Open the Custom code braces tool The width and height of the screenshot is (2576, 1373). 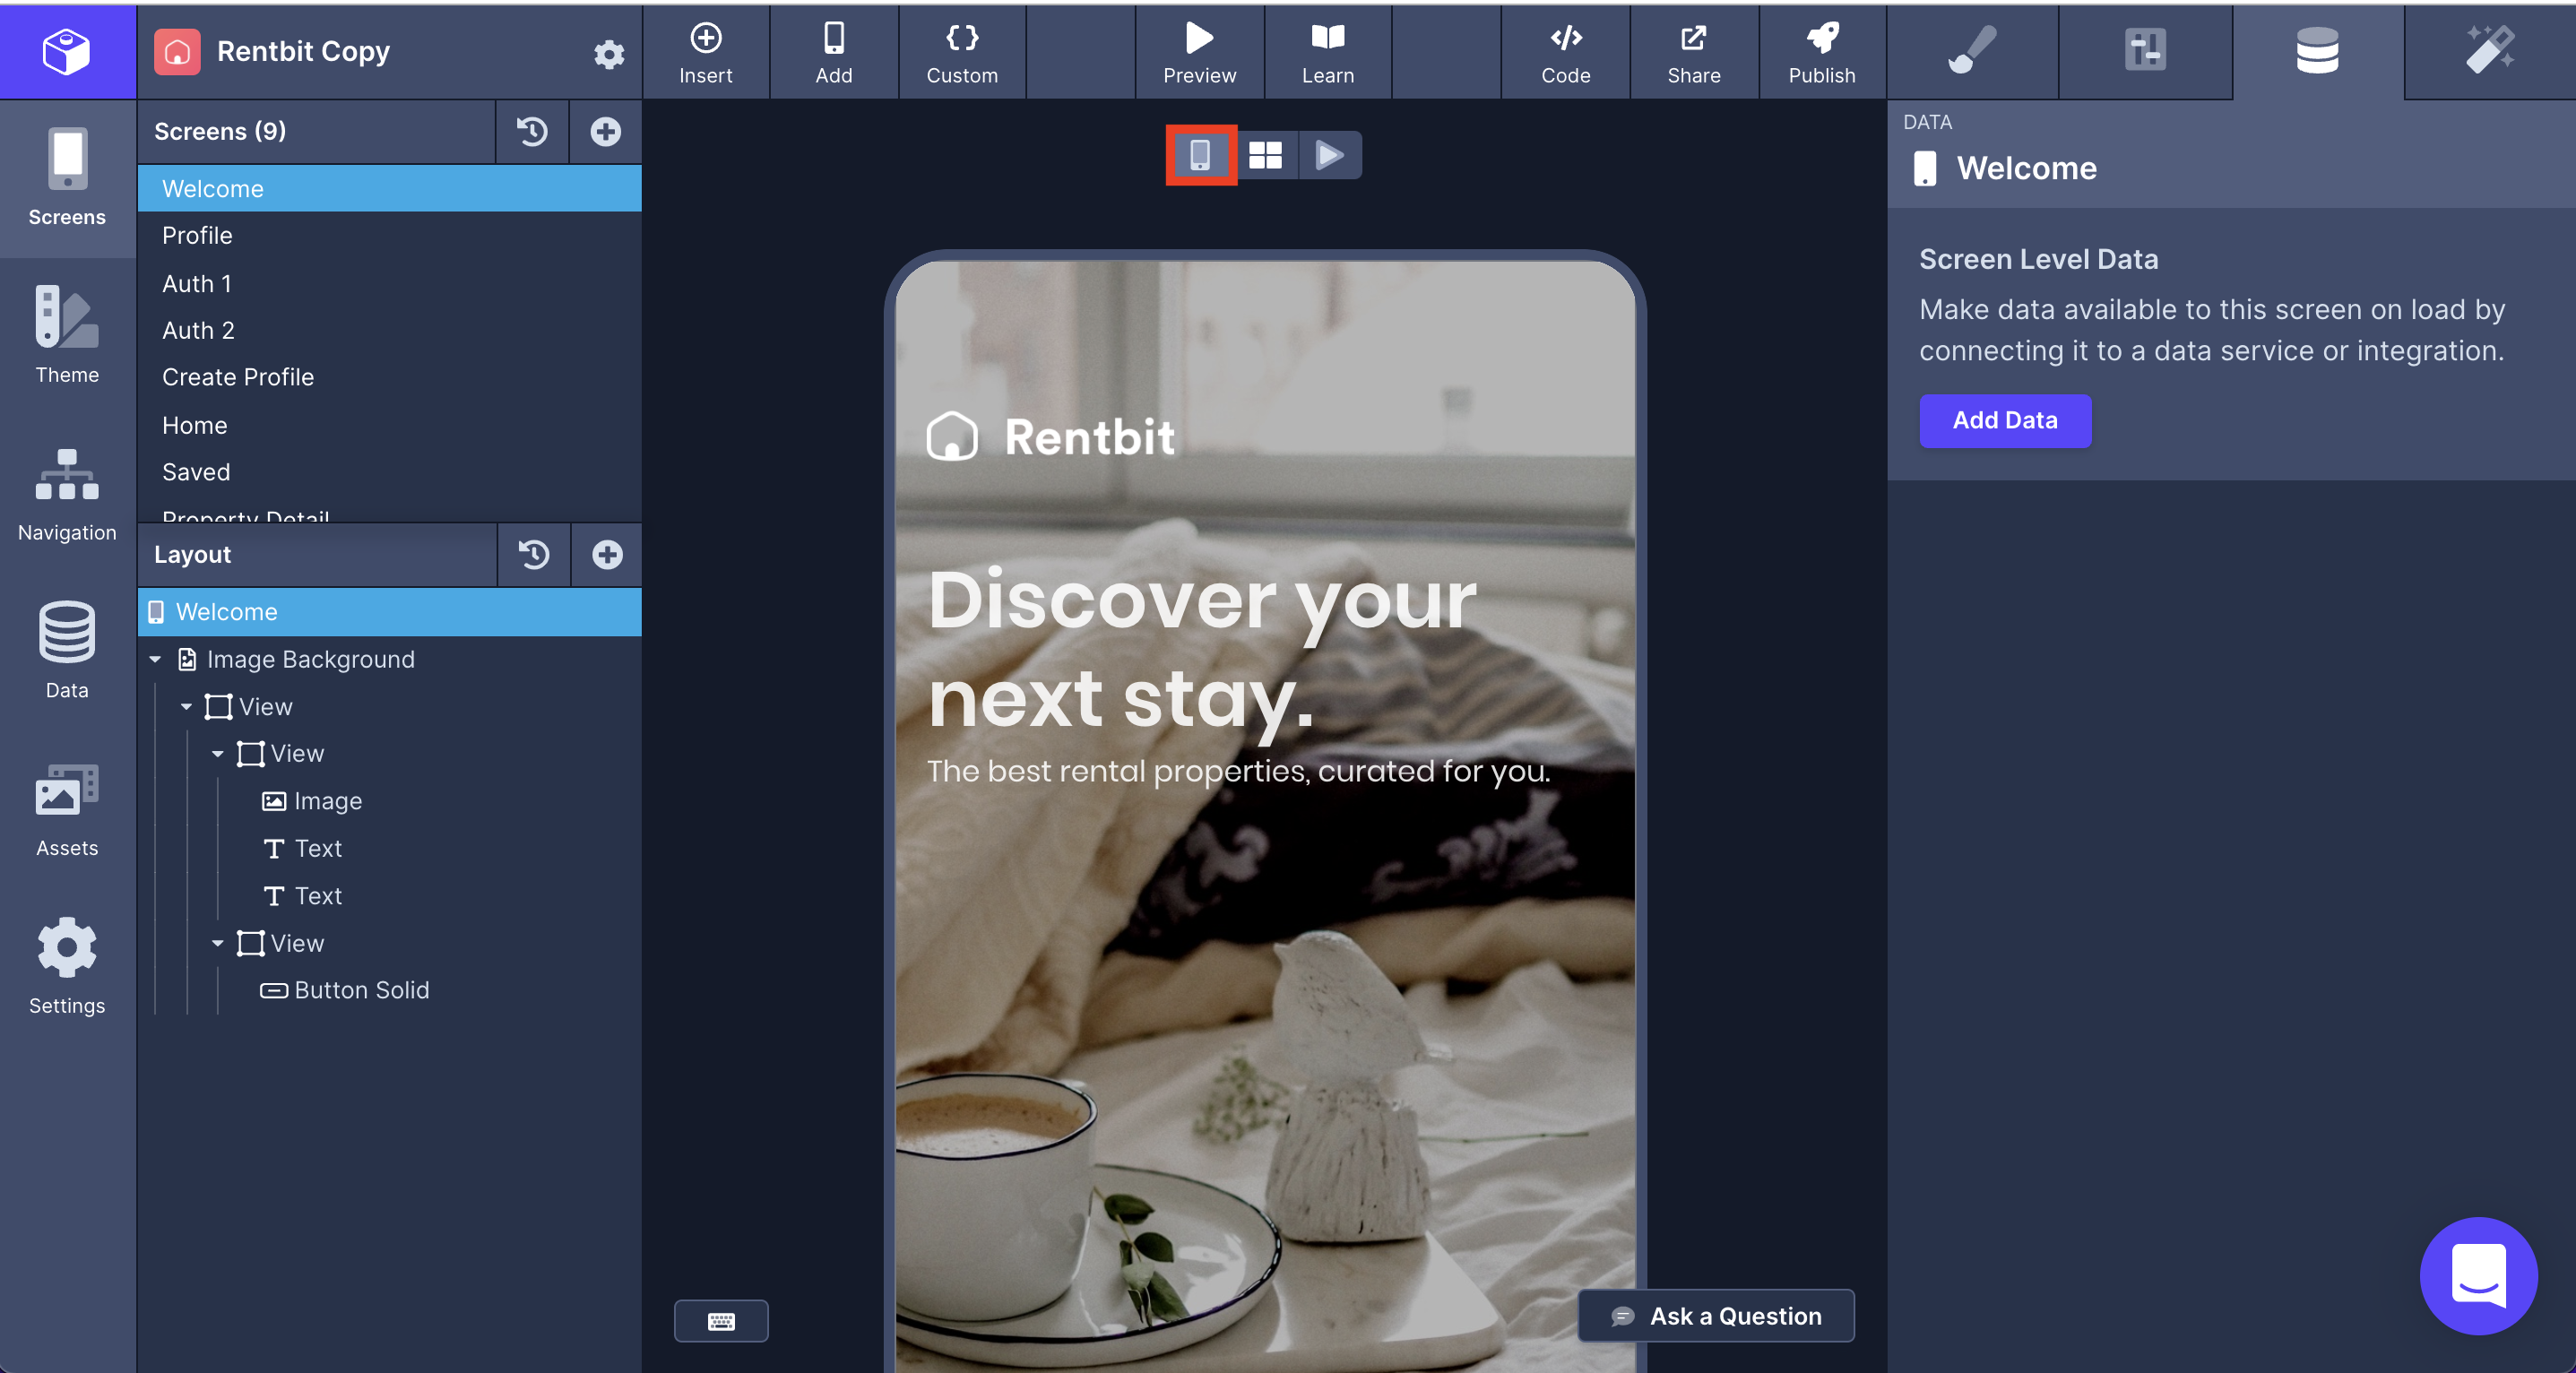click(962, 53)
